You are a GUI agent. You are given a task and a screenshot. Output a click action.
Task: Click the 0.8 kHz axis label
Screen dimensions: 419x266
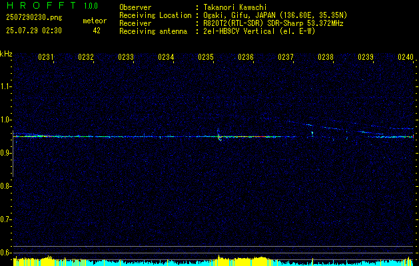[x=5, y=186]
